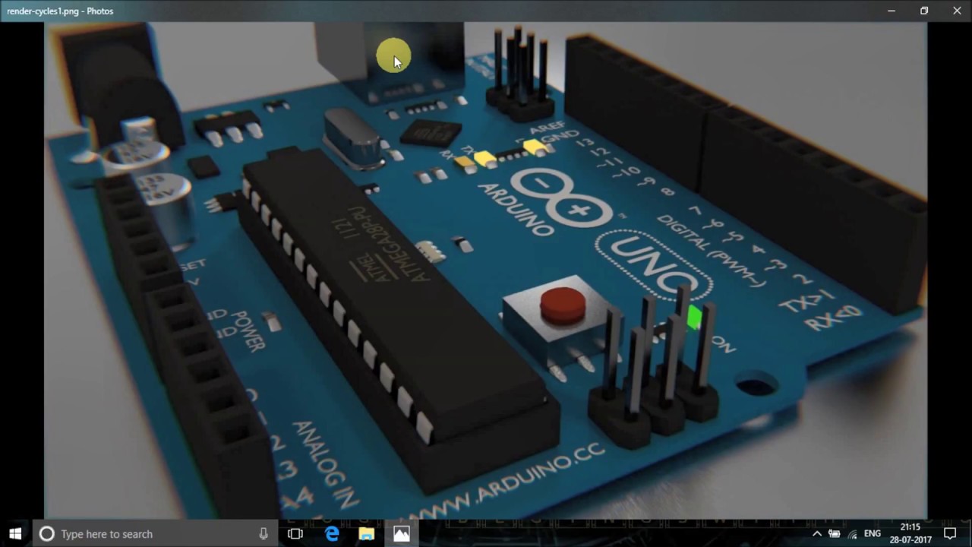The width and height of the screenshot is (972, 547).
Task: Launch Microsoft Edge from the taskbar
Action: (332, 534)
